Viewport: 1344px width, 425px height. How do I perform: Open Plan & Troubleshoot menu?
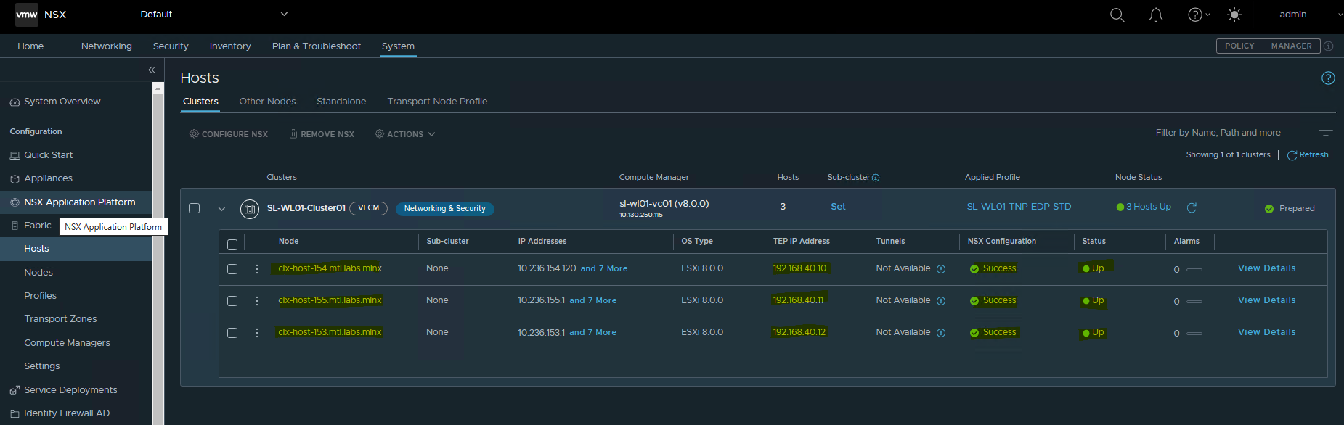[317, 46]
